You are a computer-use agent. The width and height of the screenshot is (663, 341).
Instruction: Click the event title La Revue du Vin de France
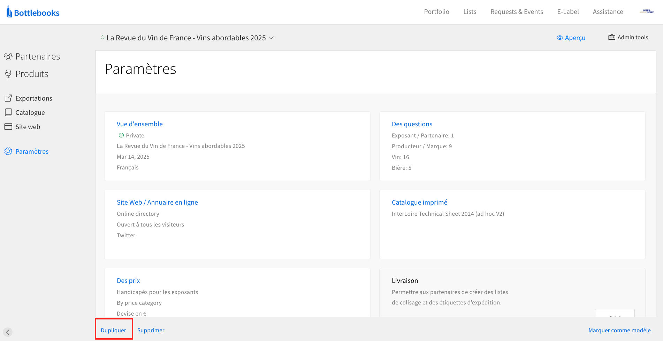pos(186,38)
